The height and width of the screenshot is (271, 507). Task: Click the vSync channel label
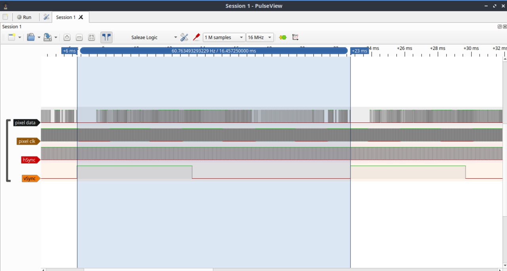30,179
